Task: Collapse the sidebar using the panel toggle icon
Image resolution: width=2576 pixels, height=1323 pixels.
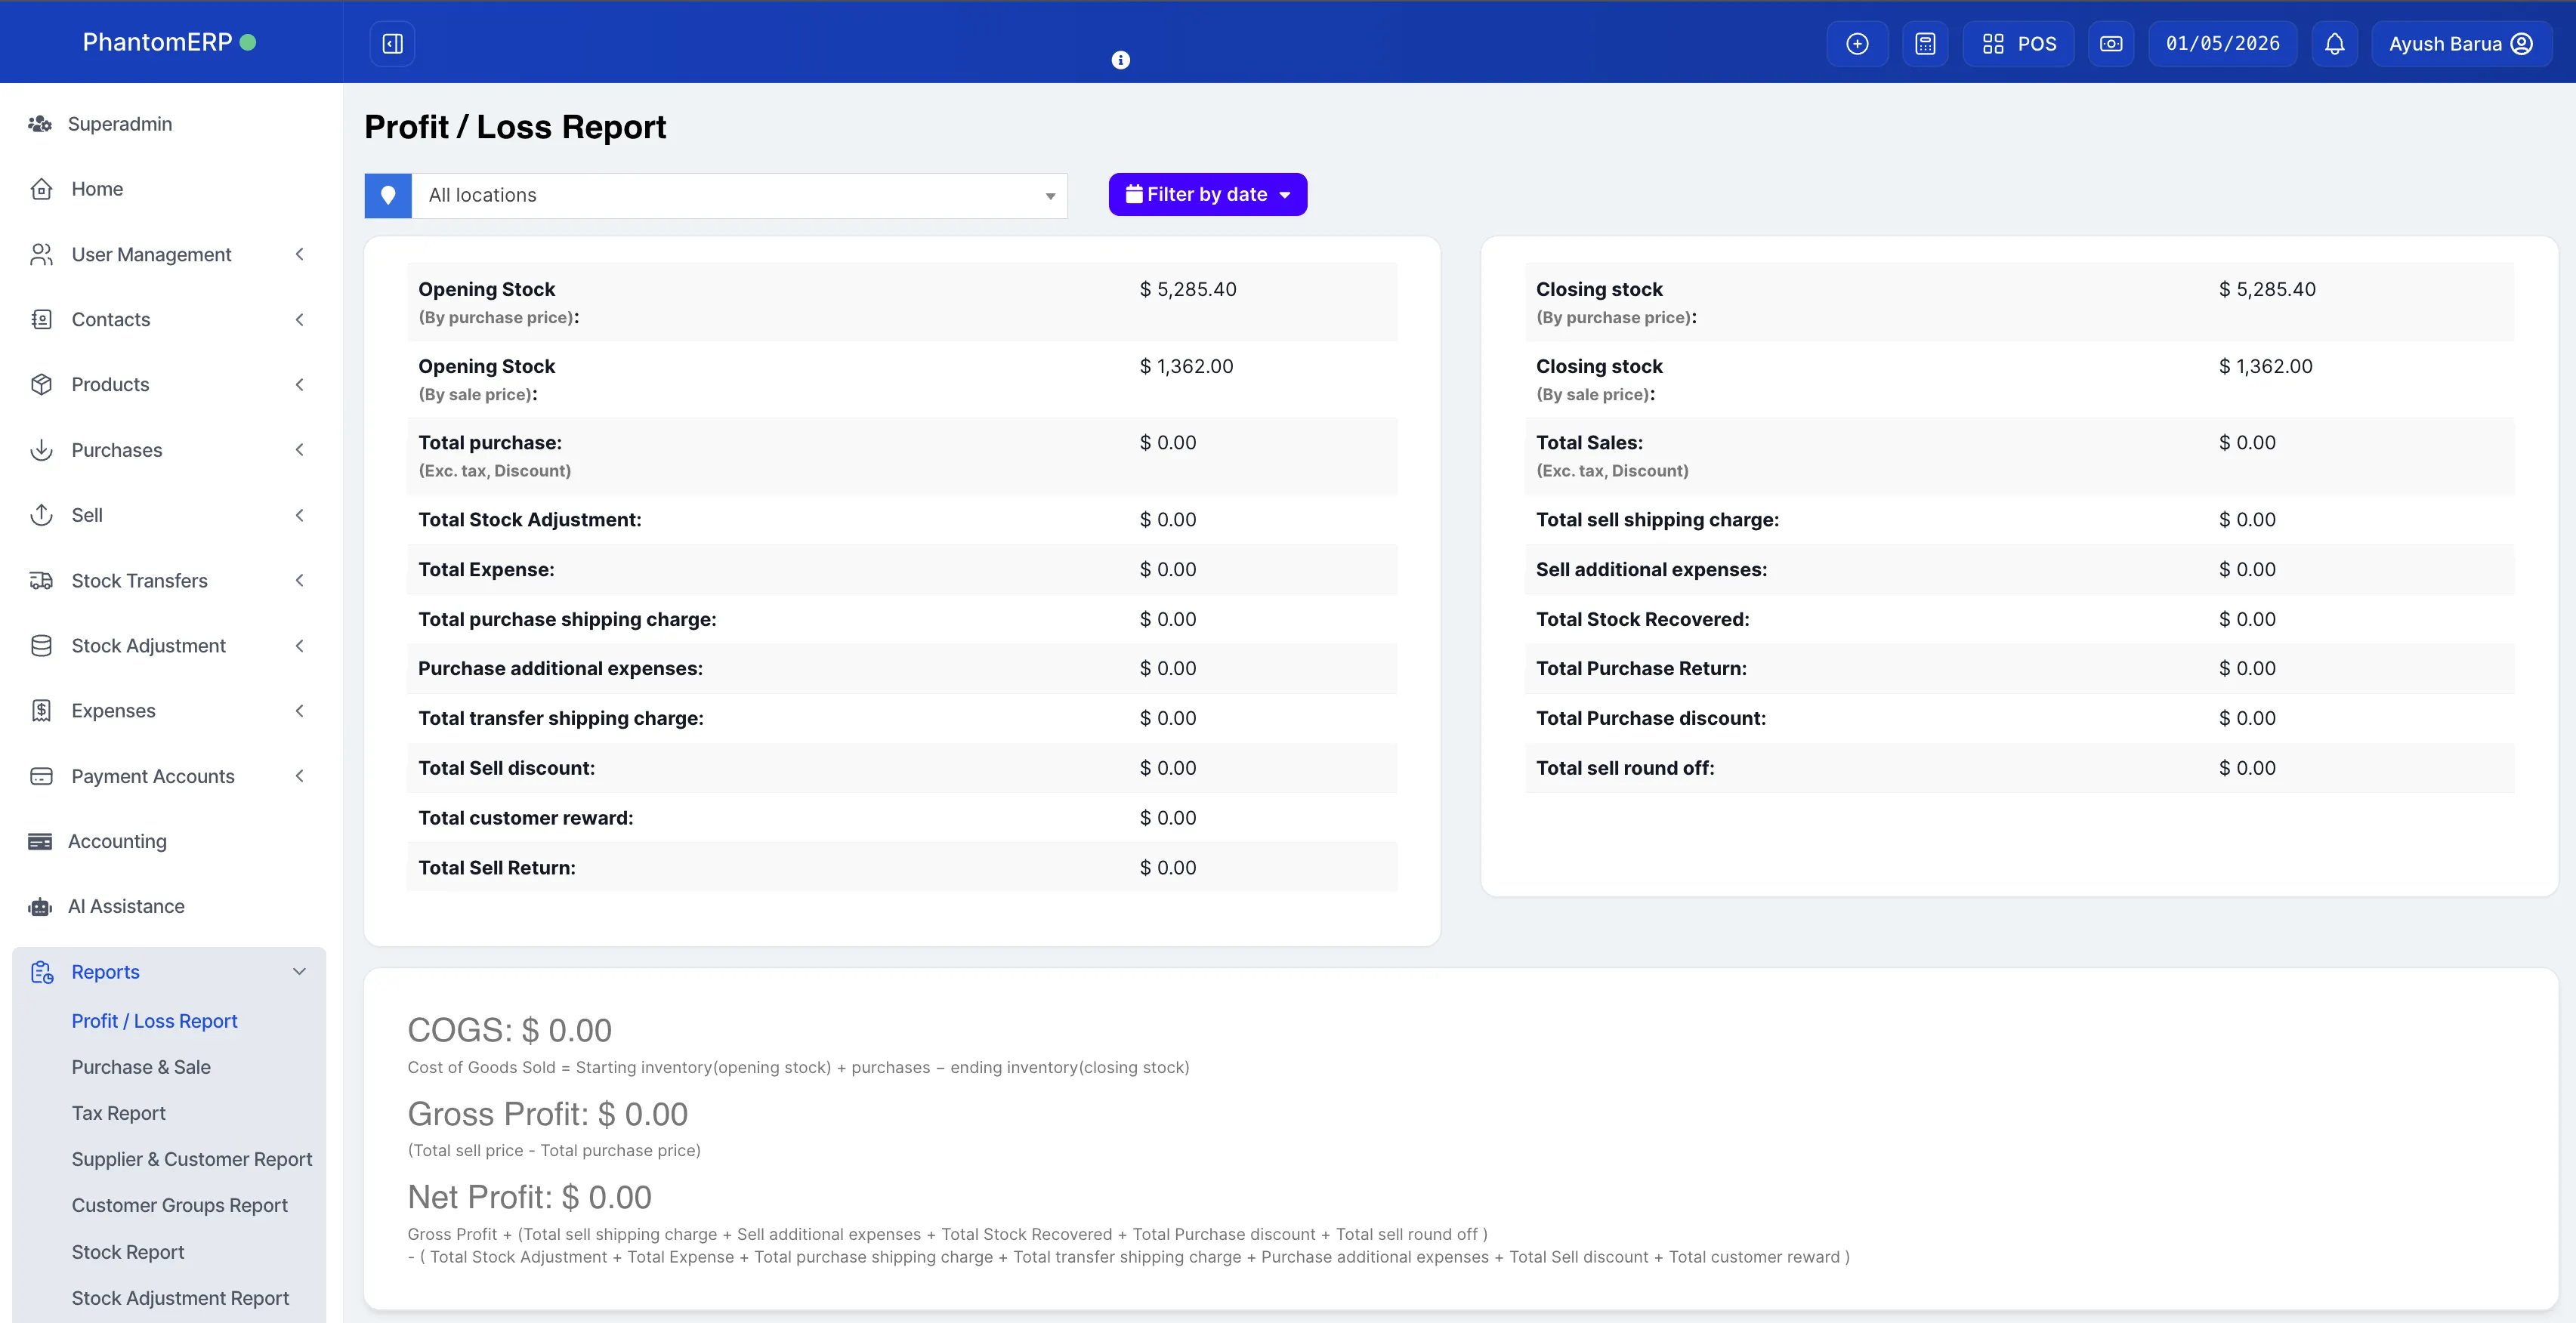Action: point(392,43)
